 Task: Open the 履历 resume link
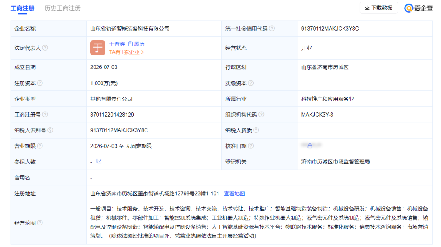tap(136, 44)
